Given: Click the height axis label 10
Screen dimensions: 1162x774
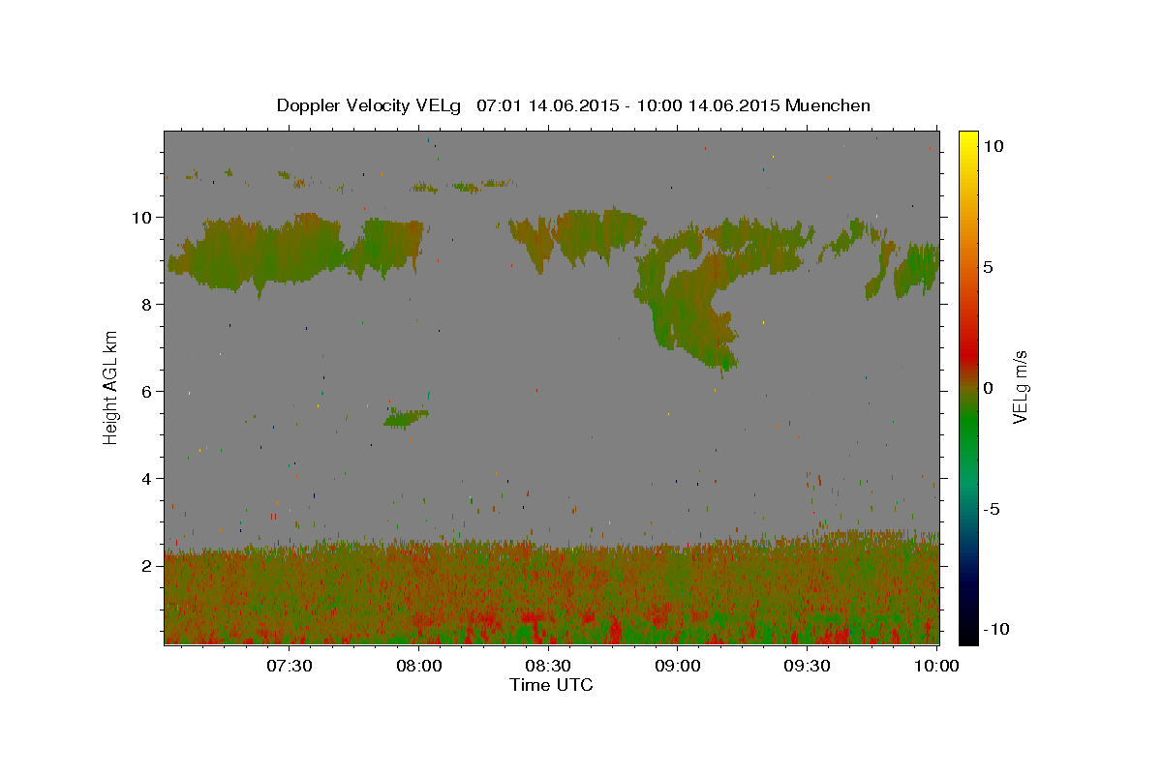Looking at the screenshot, I should [141, 217].
